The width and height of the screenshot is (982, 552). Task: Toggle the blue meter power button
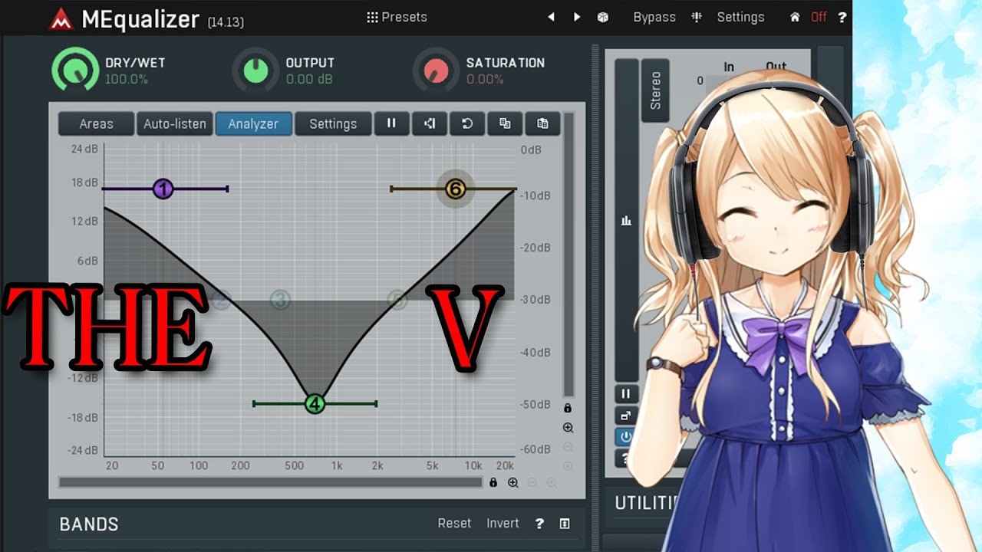626,437
